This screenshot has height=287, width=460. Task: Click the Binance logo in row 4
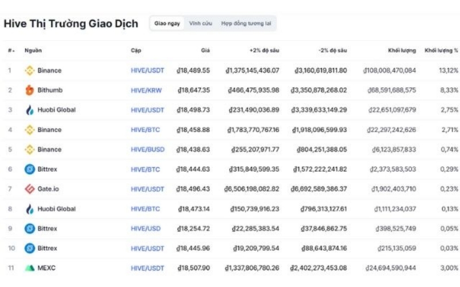[x=30, y=130]
